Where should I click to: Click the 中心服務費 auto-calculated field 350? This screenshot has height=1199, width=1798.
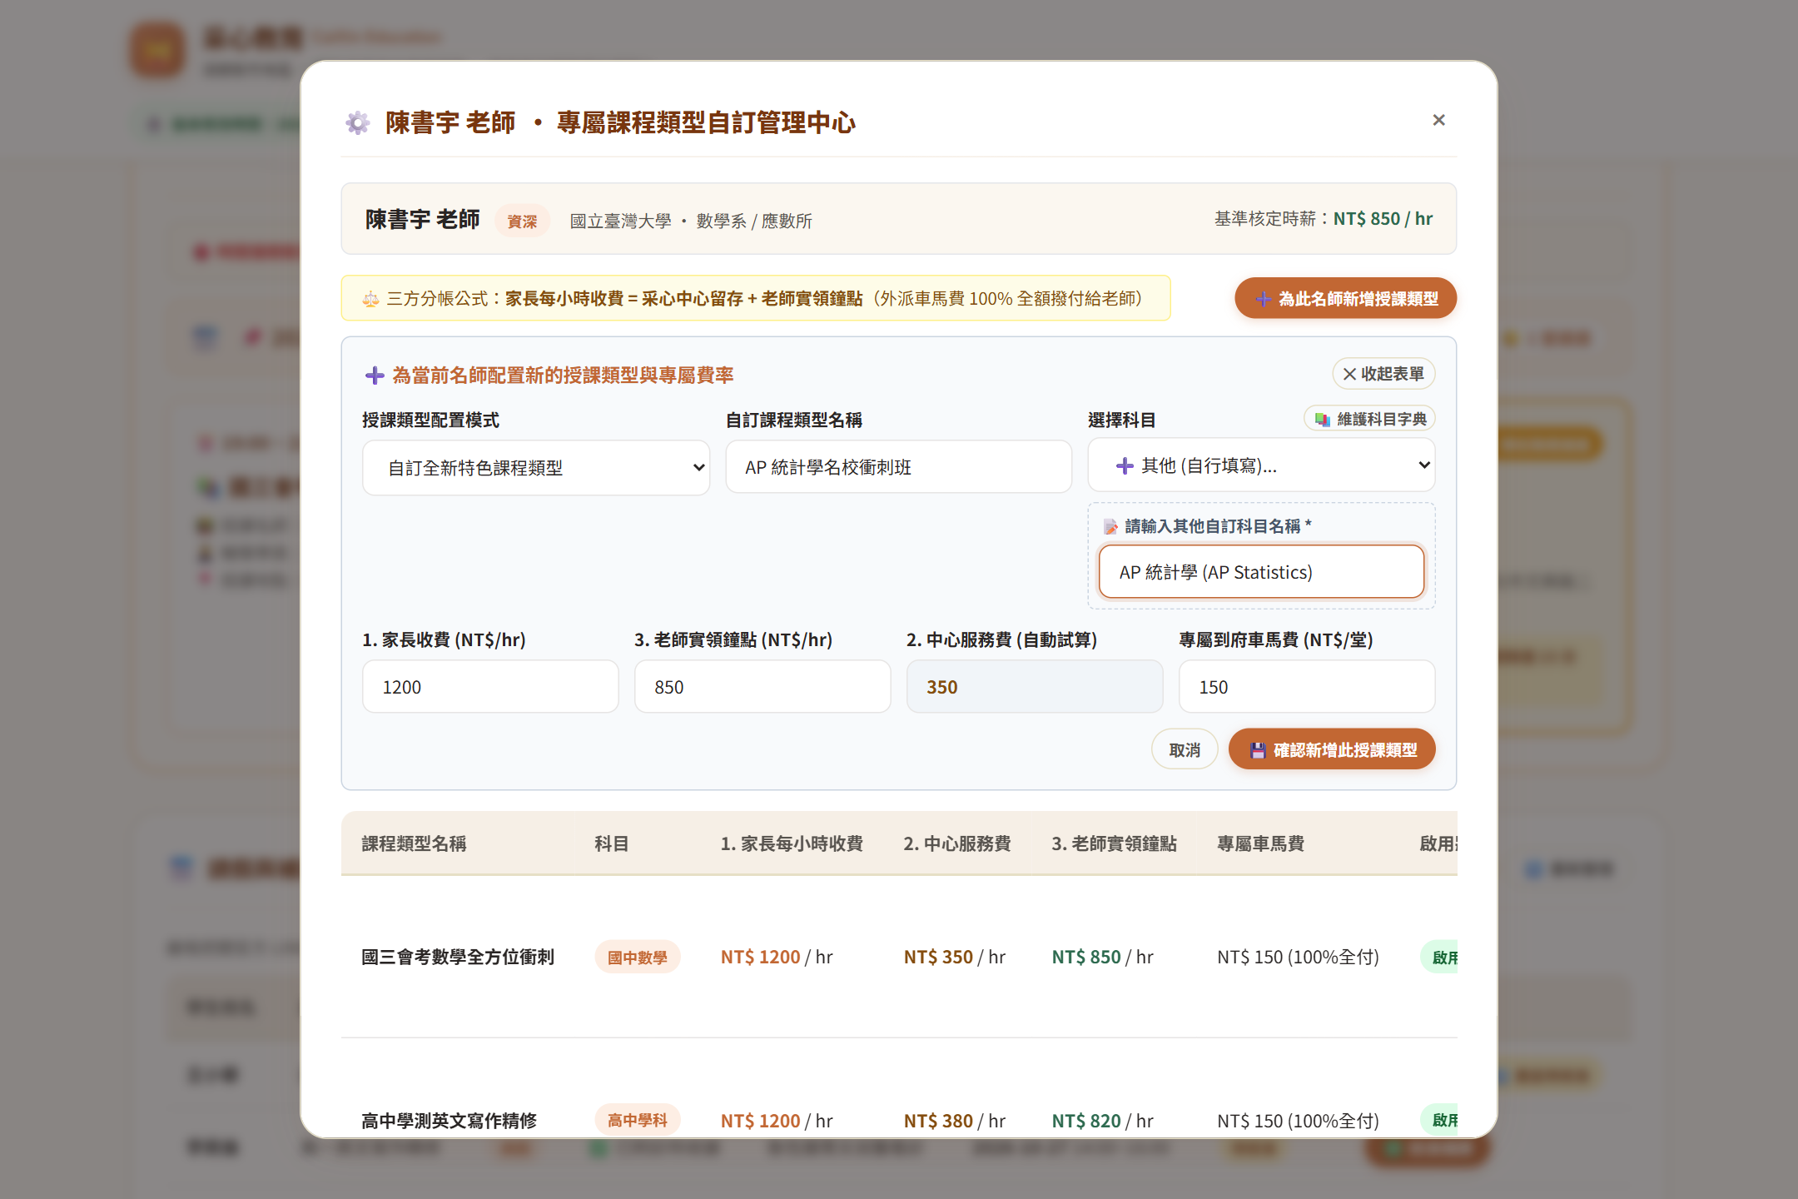click(x=1035, y=687)
